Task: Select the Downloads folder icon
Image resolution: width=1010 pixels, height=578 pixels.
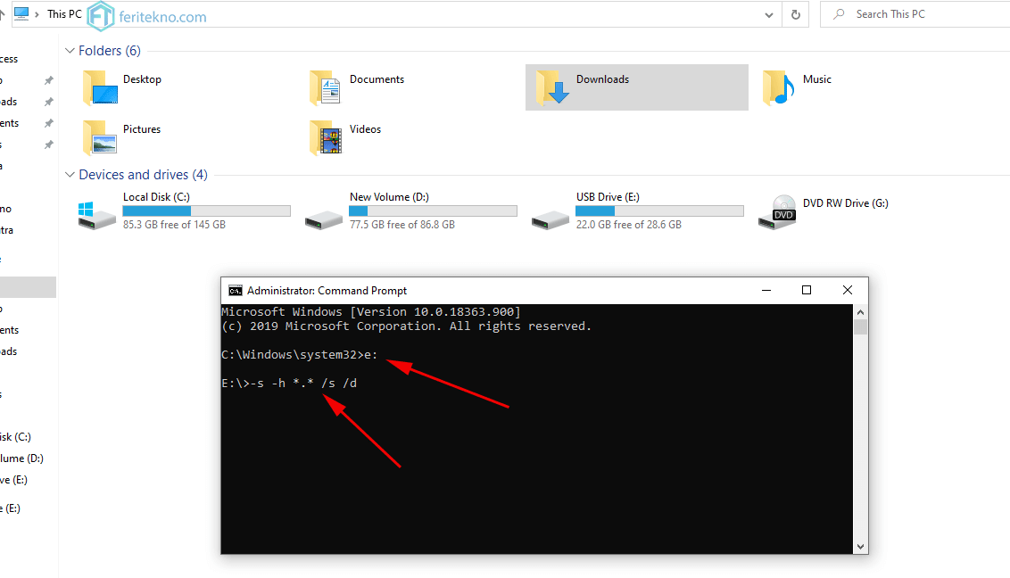Action: pyautogui.click(x=552, y=88)
